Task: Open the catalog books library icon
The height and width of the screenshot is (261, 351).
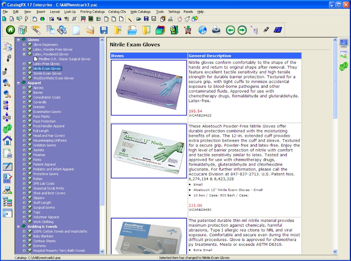Action: coord(22,30)
